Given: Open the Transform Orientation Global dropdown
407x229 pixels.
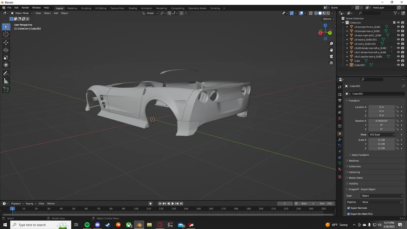Looking at the screenshot, I should [x=150, y=13].
